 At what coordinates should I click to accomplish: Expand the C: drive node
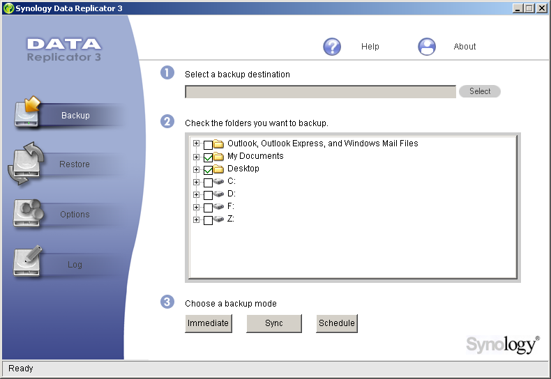pyautogui.click(x=196, y=182)
